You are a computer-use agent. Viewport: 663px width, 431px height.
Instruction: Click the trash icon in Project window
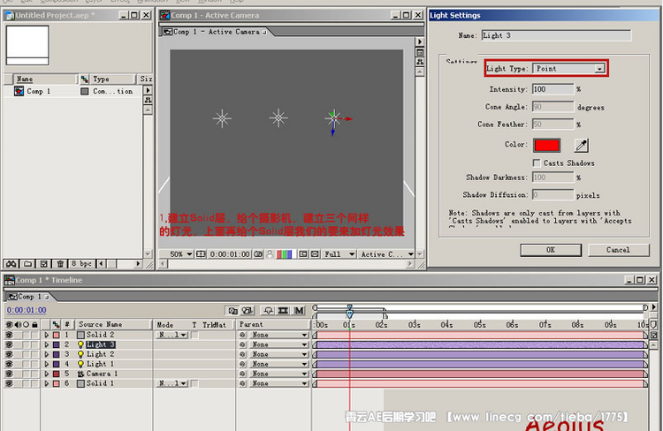point(60,264)
